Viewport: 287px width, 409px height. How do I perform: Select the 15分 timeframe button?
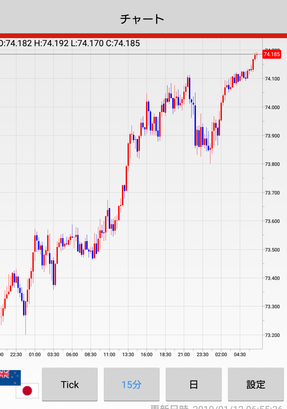pos(132,384)
